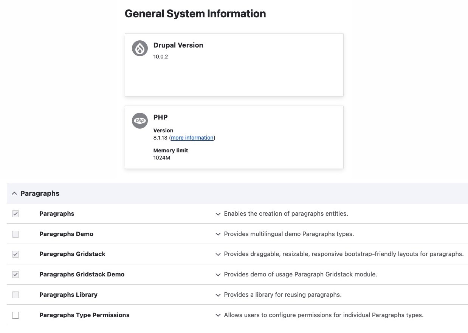Expand the Paragraphs Gridstack description chevron
Image resolution: width=468 pixels, height=333 pixels.
coord(218,254)
